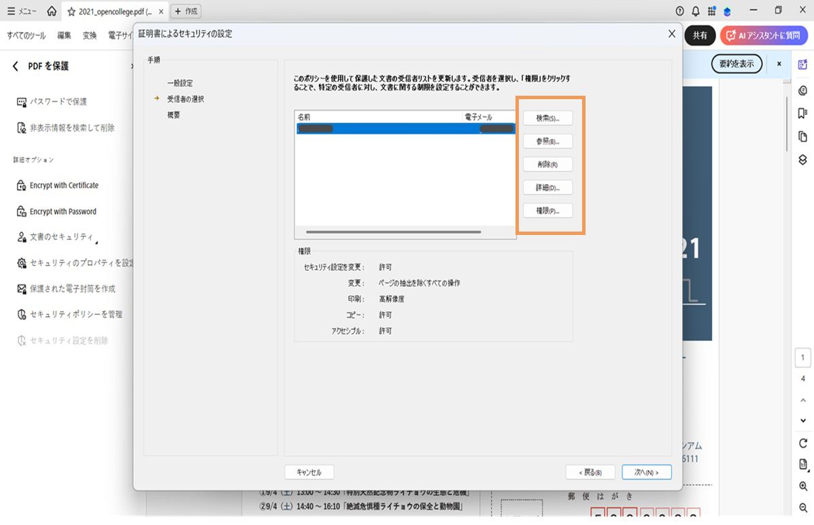Click the blue account avatar icon

(x=728, y=12)
